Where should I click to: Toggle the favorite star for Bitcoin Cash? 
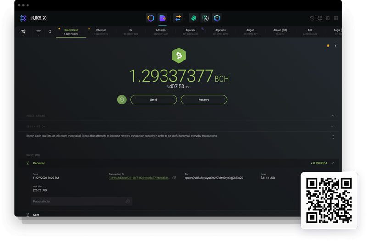(x=328, y=45)
